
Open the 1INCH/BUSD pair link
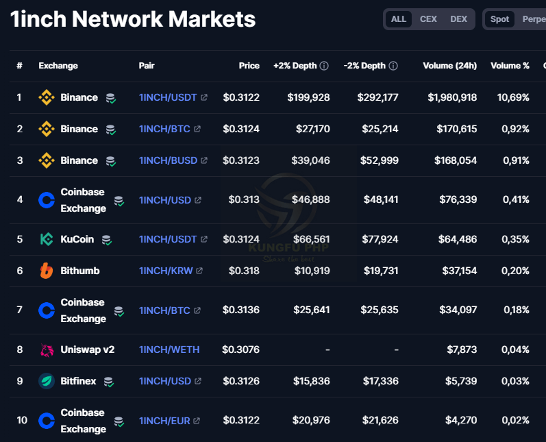[x=168, y=160]
